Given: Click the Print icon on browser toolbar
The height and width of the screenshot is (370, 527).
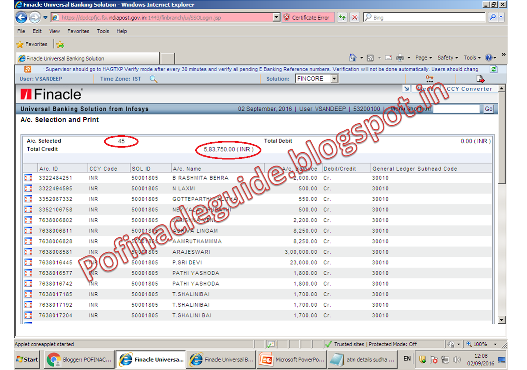Looking at the screenshot, I should 400,57.
